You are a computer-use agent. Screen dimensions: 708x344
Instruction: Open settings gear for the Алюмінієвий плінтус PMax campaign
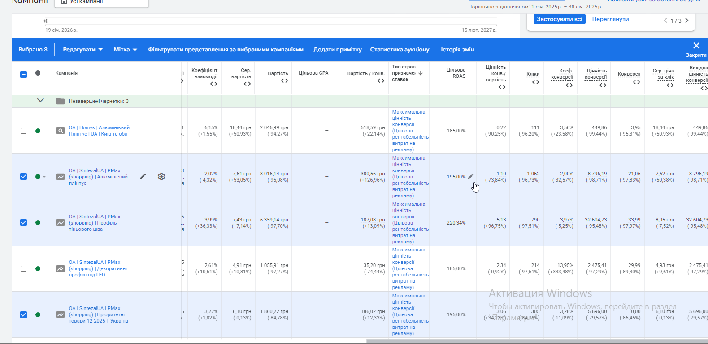161,177
